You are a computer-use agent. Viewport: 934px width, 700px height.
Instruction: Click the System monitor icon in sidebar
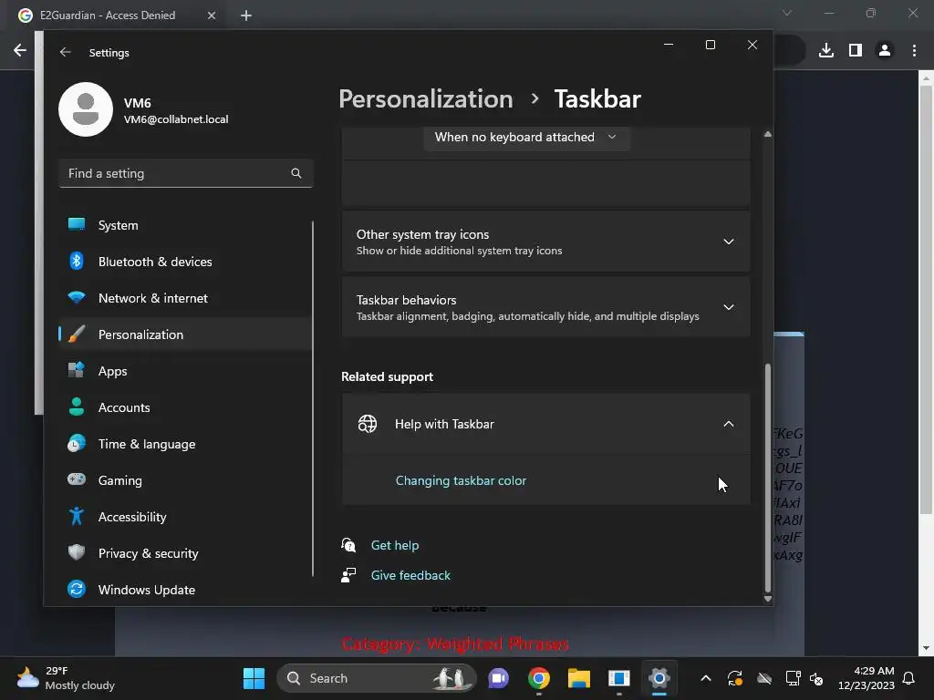[77, 224]
